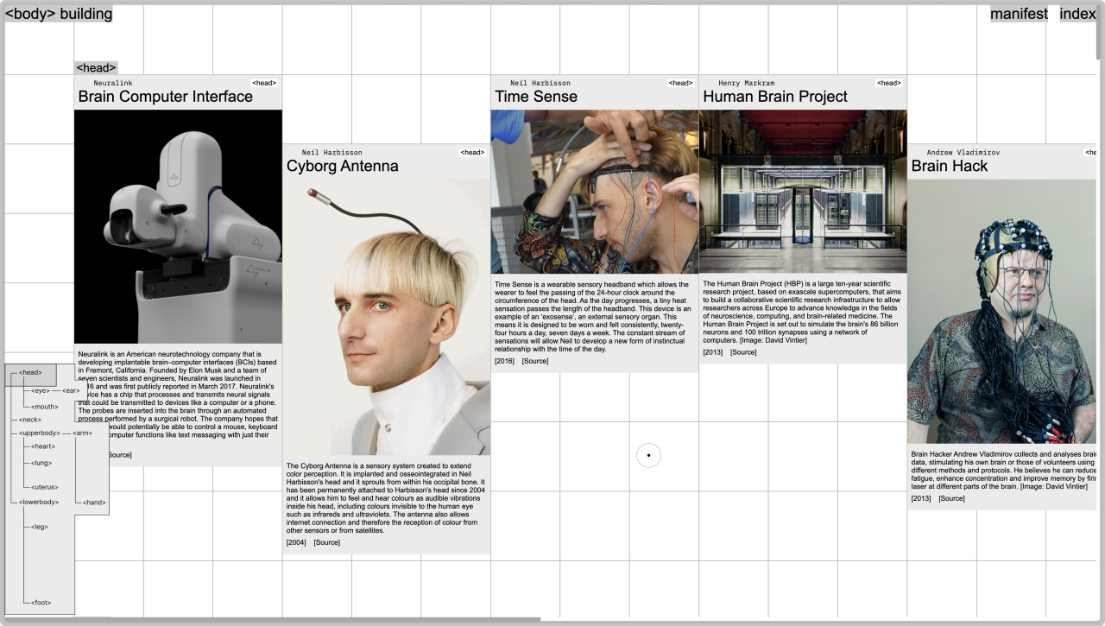Open the manifest page
The height and width of the screenshot is (626, 1105).
click(x=1019, y=14)
